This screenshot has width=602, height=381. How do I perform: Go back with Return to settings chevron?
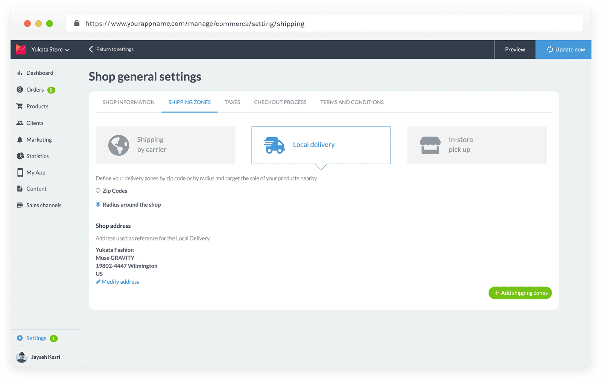[91, 49]
